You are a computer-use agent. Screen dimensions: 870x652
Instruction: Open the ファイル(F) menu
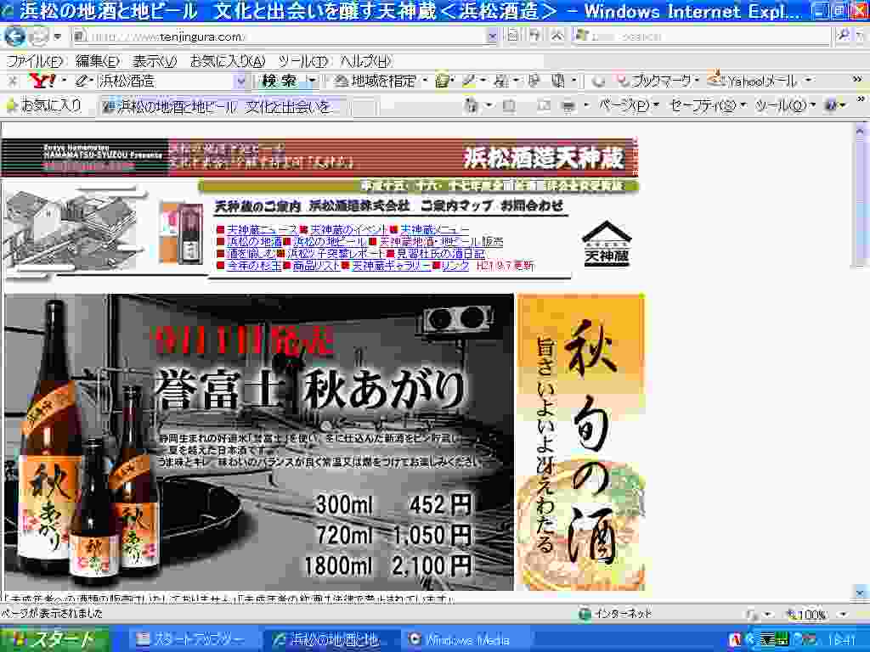tap(34, 61)
